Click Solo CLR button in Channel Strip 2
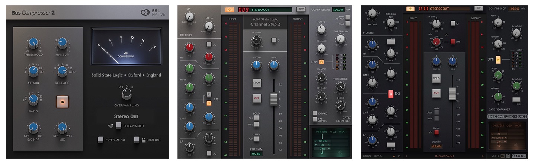 point(256,118)
